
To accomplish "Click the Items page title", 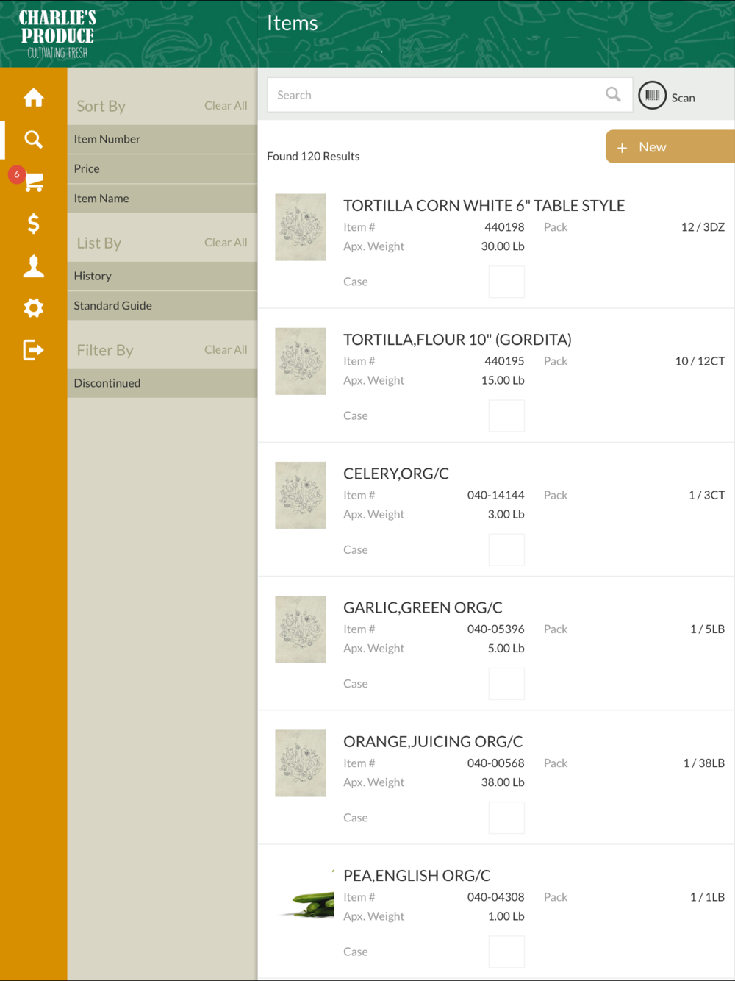I will (293, 23).
